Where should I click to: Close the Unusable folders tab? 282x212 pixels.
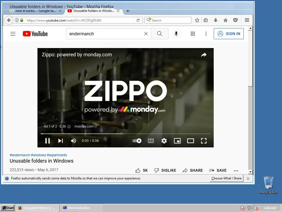tap(118, 11)
